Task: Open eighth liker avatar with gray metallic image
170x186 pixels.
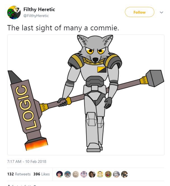Action: (116, 174)
